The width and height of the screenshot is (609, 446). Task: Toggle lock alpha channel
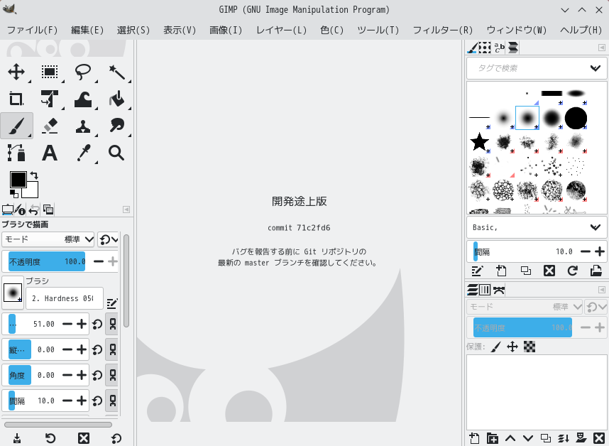(530, 347)
